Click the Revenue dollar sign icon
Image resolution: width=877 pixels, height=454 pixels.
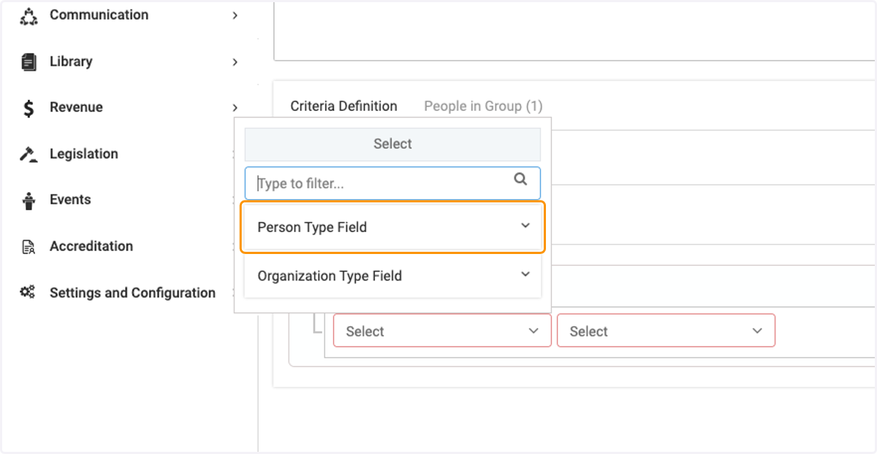(29, 108)
